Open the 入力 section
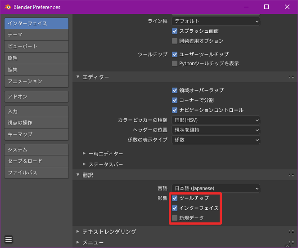The height and width of the screenshot is (248, 298). pos(36,111)
